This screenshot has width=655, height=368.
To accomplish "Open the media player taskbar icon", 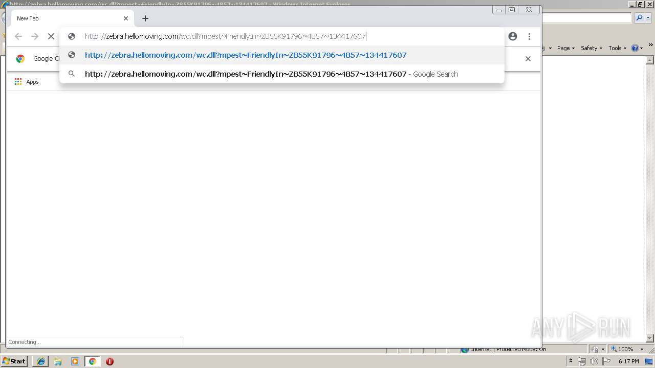I will pyautogui.click(x=75, y=361).
